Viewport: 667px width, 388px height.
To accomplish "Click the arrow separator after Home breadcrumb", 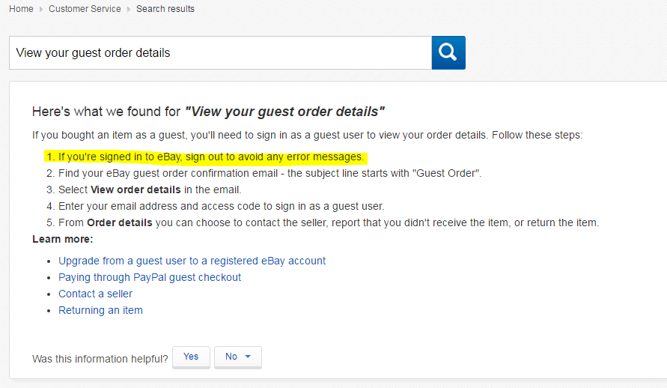I will tap(41, 9).
